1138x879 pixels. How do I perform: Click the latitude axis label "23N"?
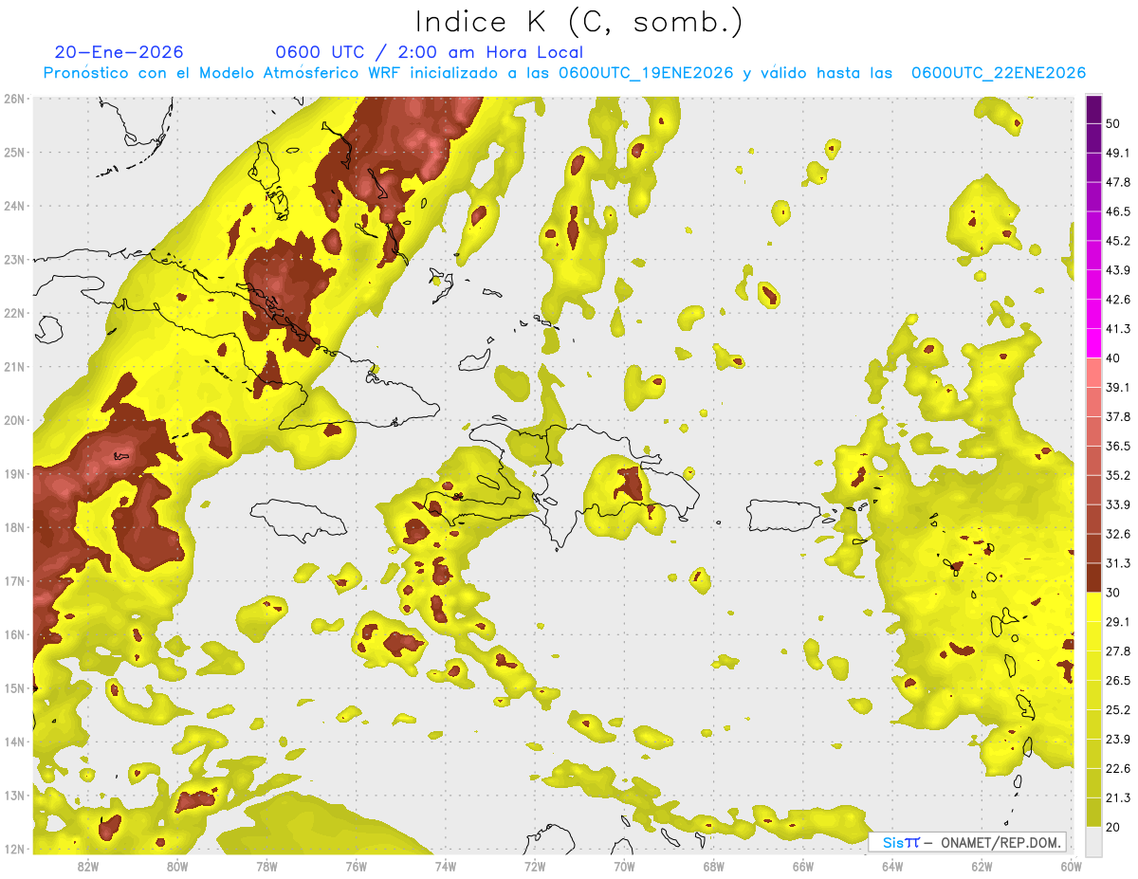pos(14,259)
